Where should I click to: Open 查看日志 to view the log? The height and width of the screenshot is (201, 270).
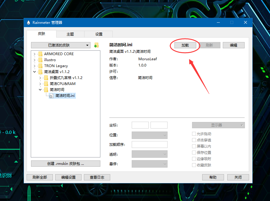pos(97,177)
